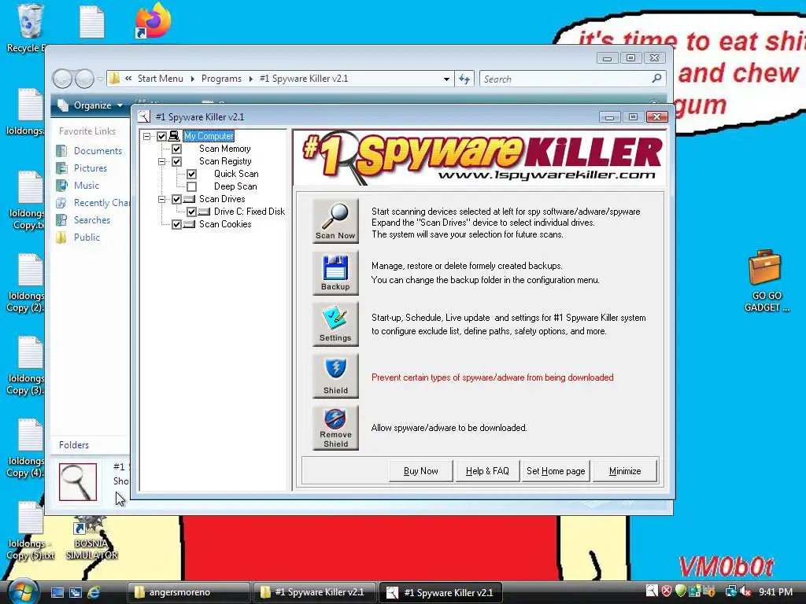
Task: Switch to angersmoreno taskbar window
Action: (189, 592)
